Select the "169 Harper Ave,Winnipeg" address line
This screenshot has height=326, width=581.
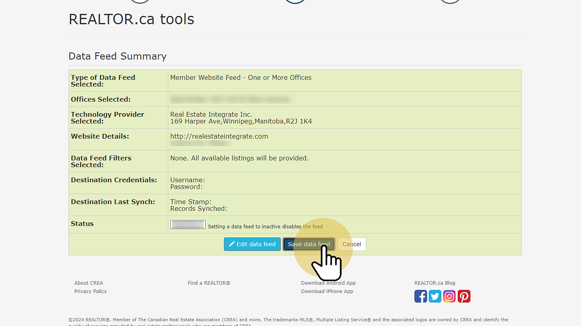241,122
